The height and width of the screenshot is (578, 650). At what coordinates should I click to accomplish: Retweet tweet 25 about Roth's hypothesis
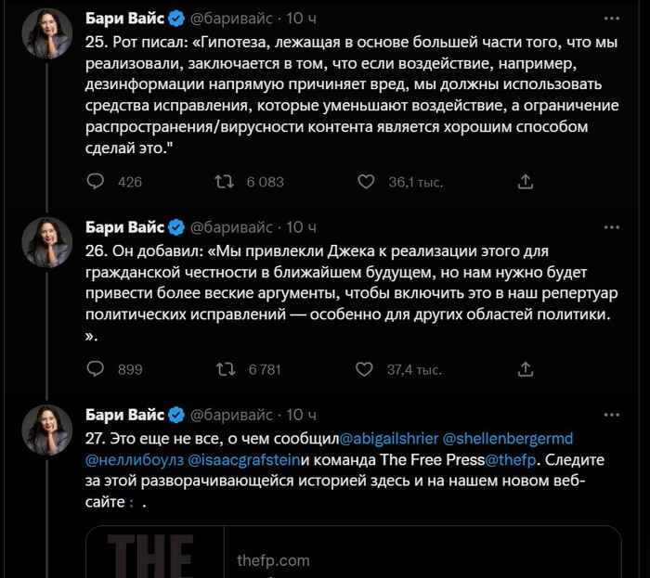tap(224, 182)
